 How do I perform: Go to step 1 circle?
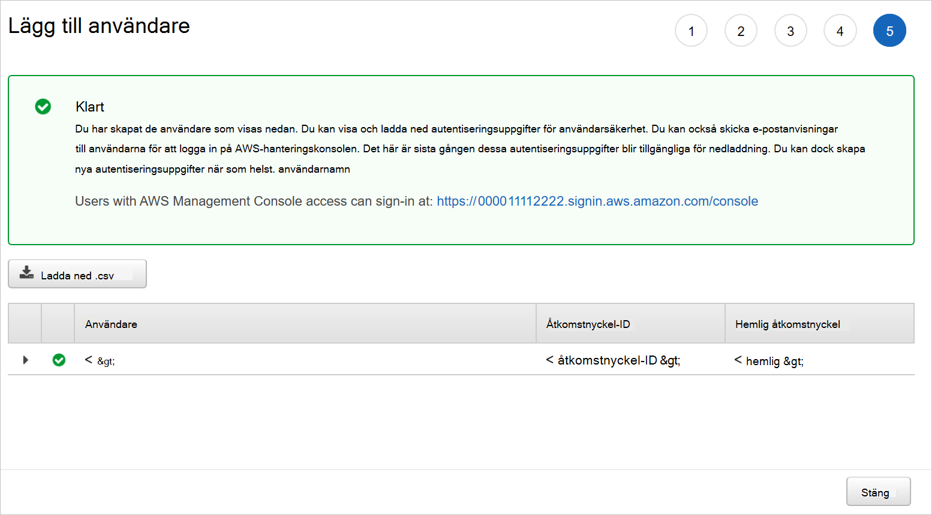pos(691,31)
